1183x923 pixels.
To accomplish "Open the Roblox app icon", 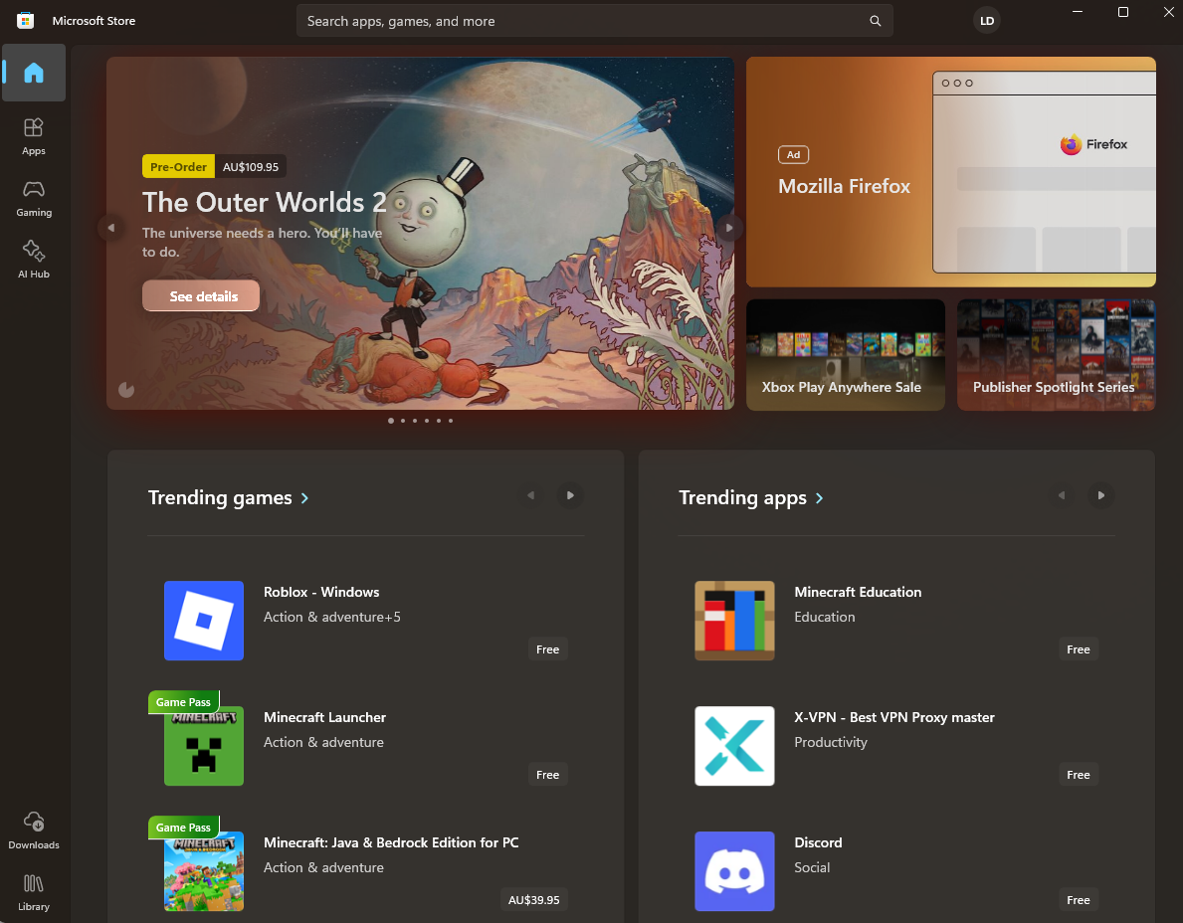I will click(x=204, y=621).
